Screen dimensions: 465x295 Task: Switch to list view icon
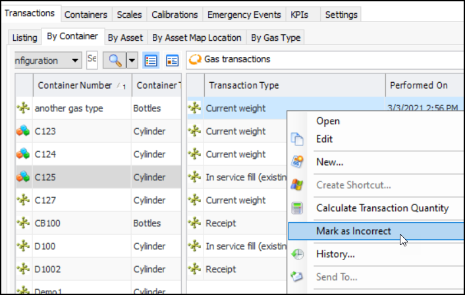(x=151, y=60)
